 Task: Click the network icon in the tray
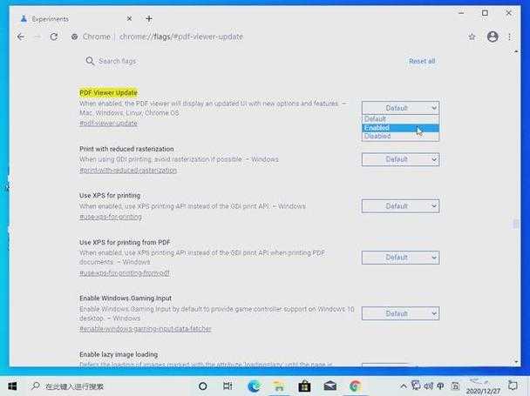pos(416,386)
